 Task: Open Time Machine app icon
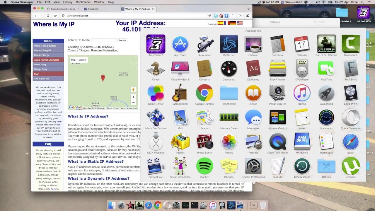click(302, 166)
